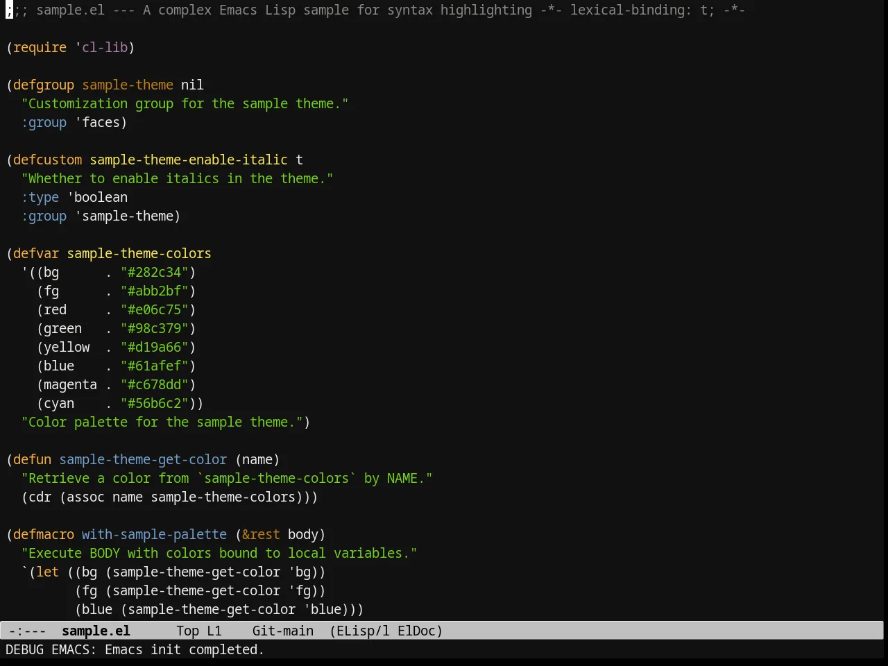This screenshot has width=888, height=666.
Task: Click color string "#61afef"
Action: (x=154, y=366)
